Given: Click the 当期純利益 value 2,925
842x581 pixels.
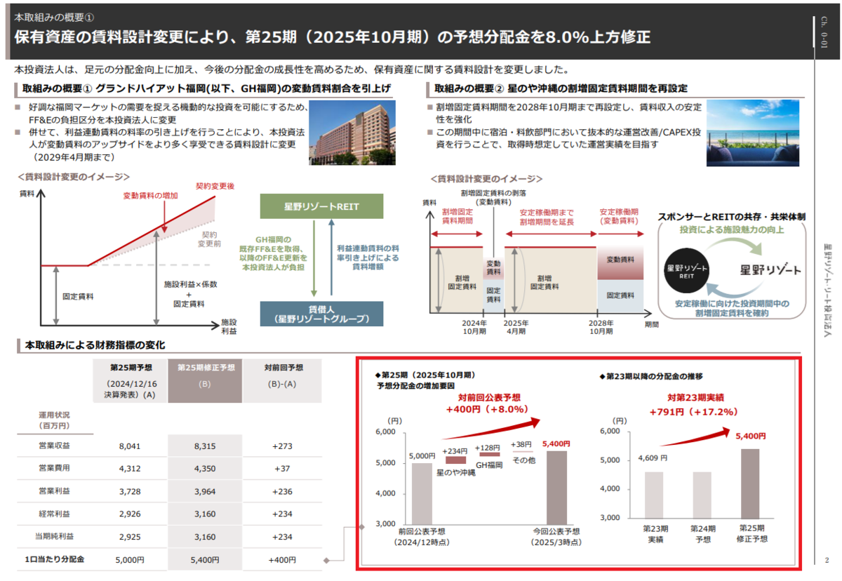Looking at the screenshot, I should pyautogui.click(x=130, y=536).
